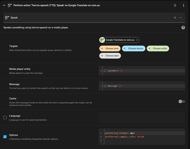Edit the Message template field
The image size is (190, 149).
coord(142,86)
